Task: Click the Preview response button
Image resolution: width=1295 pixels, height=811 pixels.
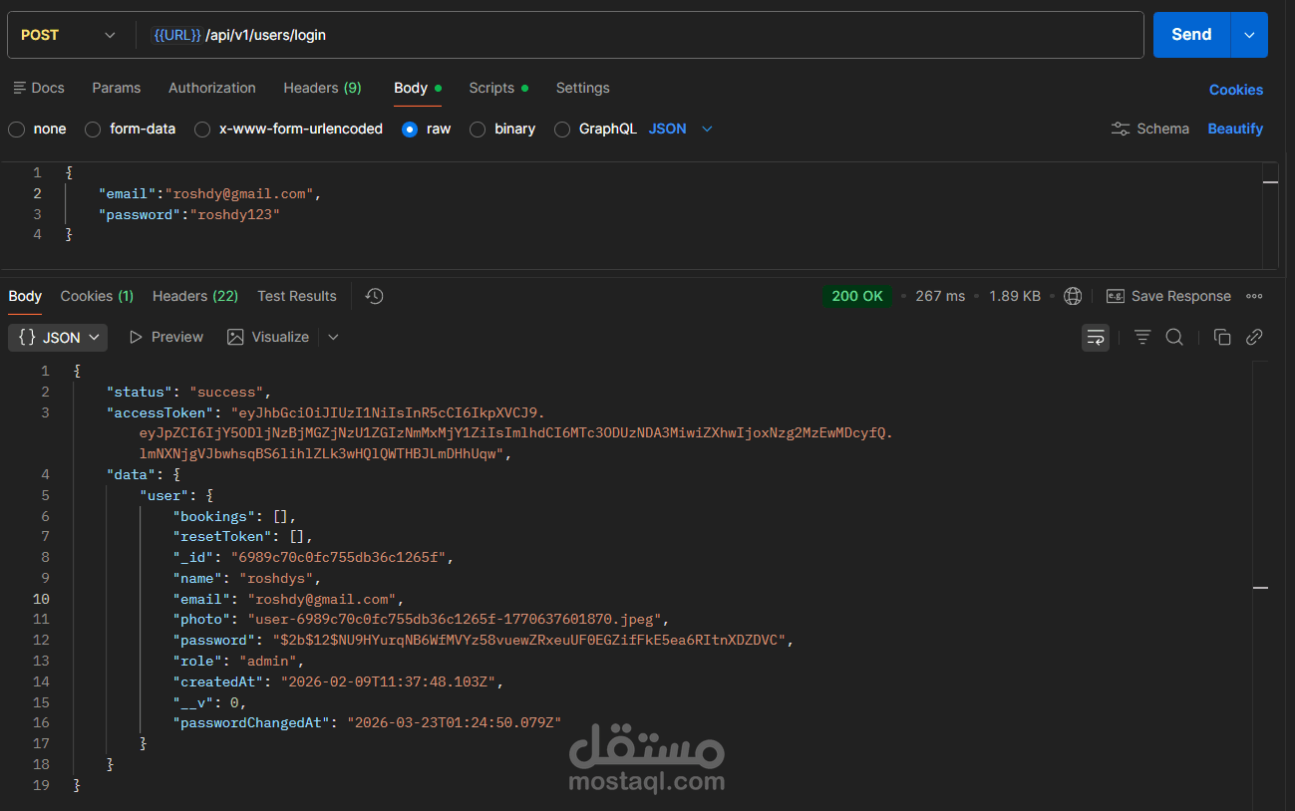Action: click(166, 337)
